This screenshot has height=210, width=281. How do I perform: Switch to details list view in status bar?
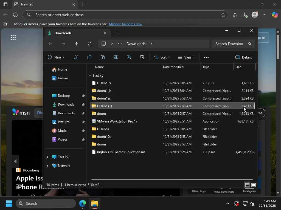(x=247, y=185)
